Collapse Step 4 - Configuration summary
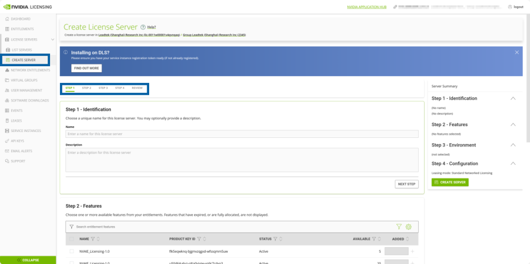Image resolution: width=530 pixels, height=264 pixels. tap(513, 163)
